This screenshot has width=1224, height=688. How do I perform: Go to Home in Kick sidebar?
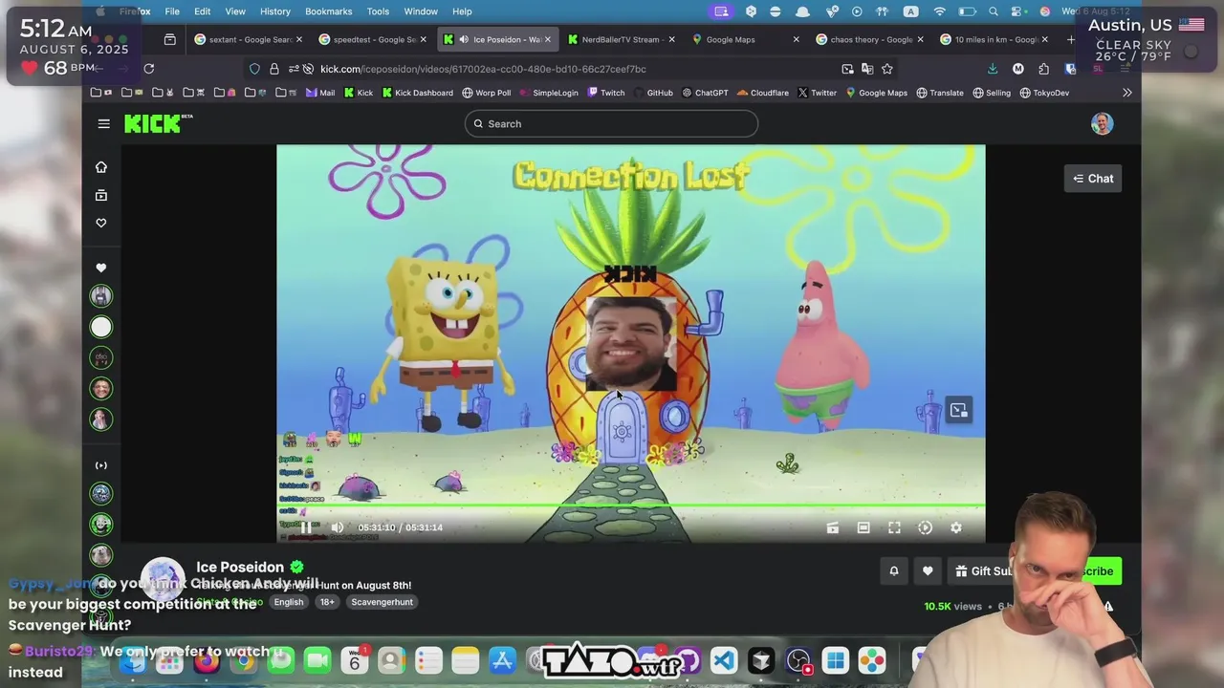tap(101, 167)
